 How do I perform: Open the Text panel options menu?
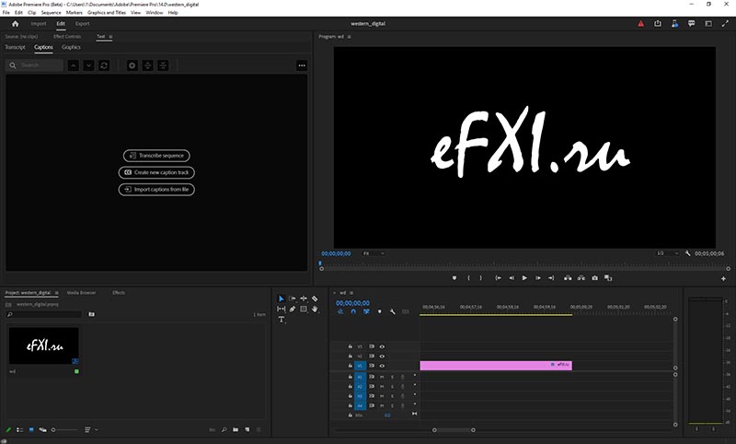tap(110, 36)
